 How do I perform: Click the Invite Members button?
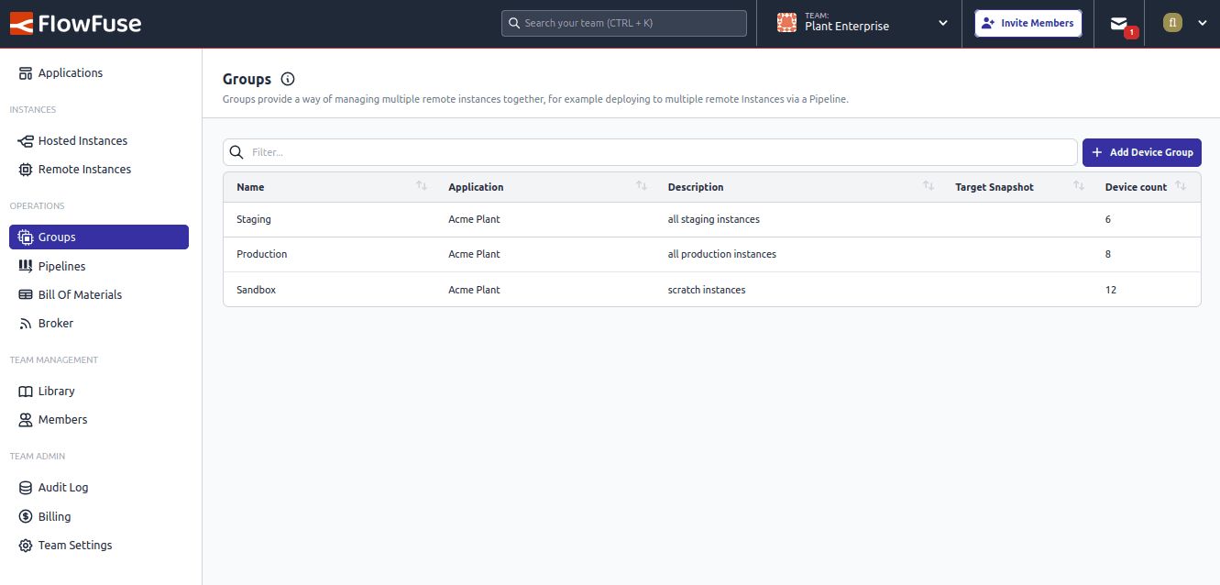(1028, 23)
